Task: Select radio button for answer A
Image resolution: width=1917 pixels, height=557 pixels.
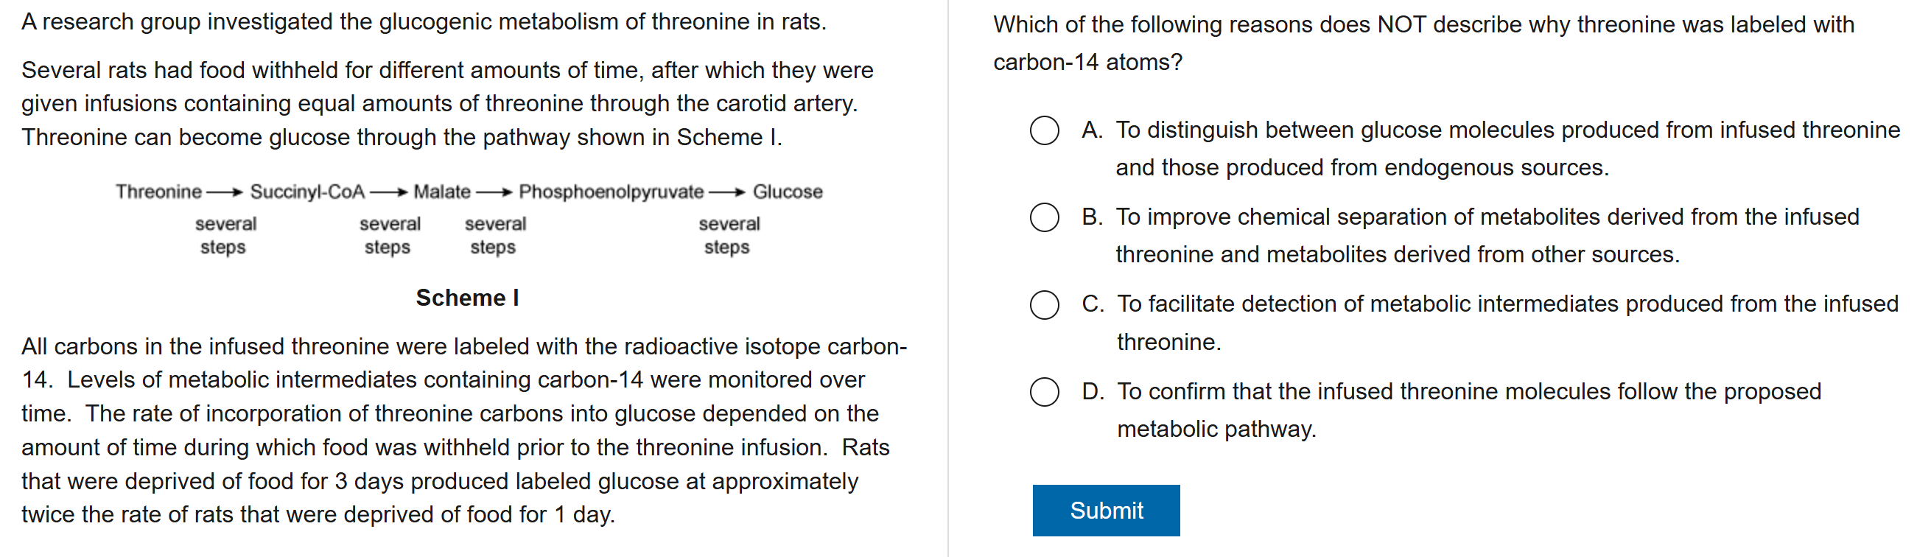Action: tap(1044, 130)
